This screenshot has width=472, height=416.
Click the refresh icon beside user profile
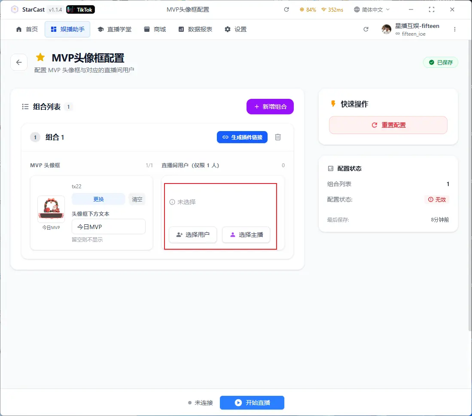click(366, 29)
